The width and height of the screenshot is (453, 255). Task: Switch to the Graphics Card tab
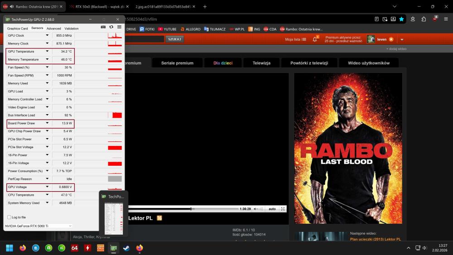coord(17,28)
